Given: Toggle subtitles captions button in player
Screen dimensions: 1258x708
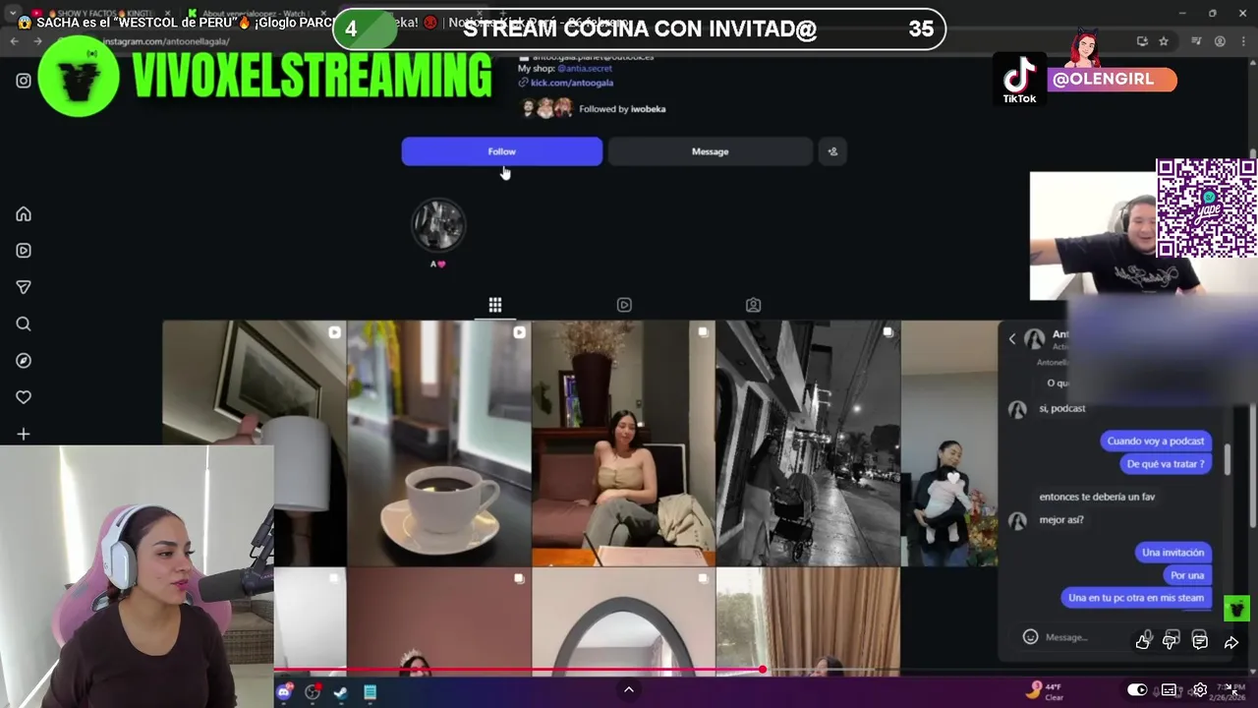Looking at the screenshot, I should click(1169, 689).
